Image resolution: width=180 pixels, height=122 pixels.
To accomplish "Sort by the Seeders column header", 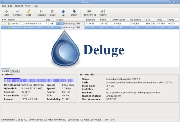I will click(92, 20).
